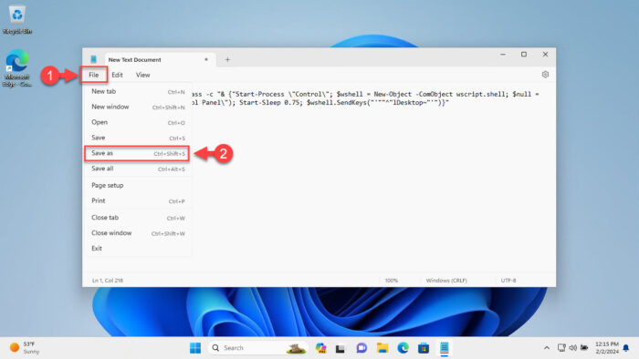
Task: Add a new tab with plus icon
Action: [x=227, y=59]
